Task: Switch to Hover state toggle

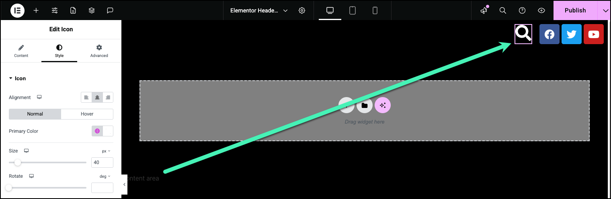Action: (87, 114)
